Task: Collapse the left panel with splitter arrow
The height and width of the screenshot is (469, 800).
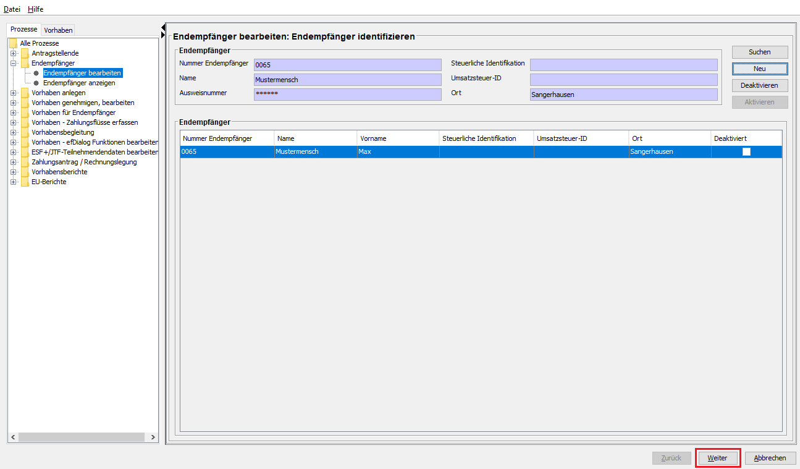Action: tap(163, 27)
